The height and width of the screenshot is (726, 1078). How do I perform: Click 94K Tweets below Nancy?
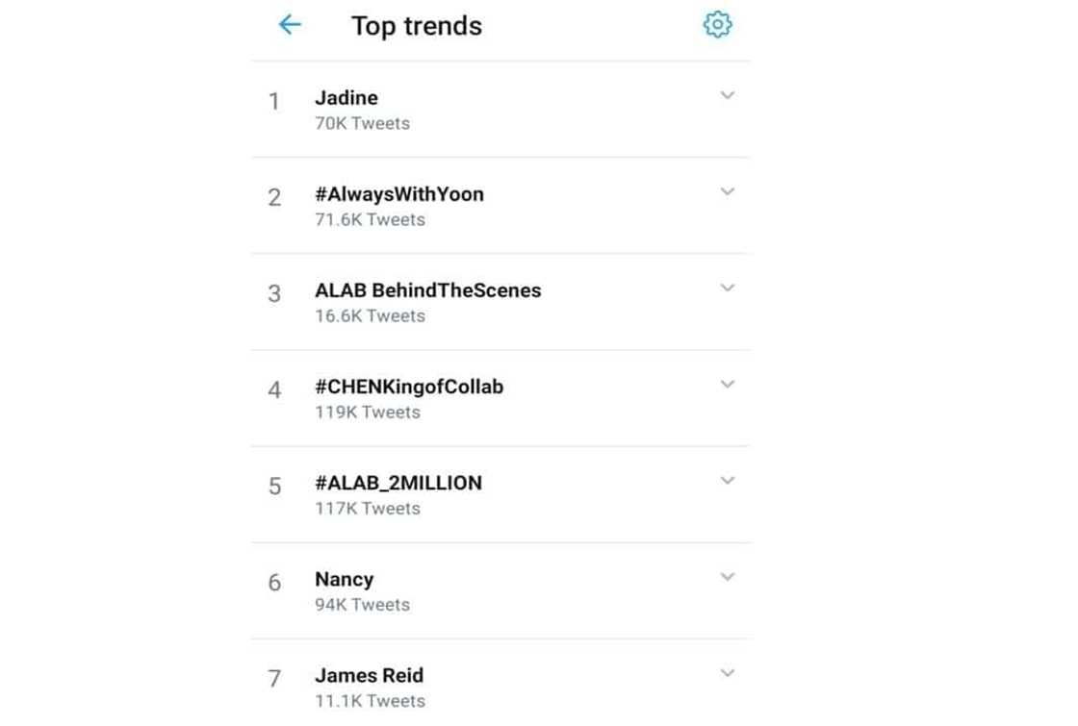pyautogui.click(x=363, y=605)
